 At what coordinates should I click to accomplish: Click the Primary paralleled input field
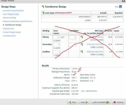coord(72,37)
